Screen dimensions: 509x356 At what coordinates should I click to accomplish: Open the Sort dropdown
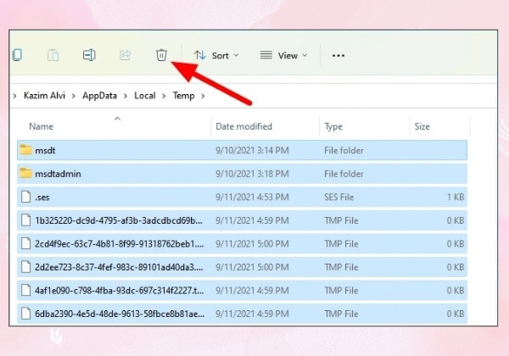[x=216, y=55]
